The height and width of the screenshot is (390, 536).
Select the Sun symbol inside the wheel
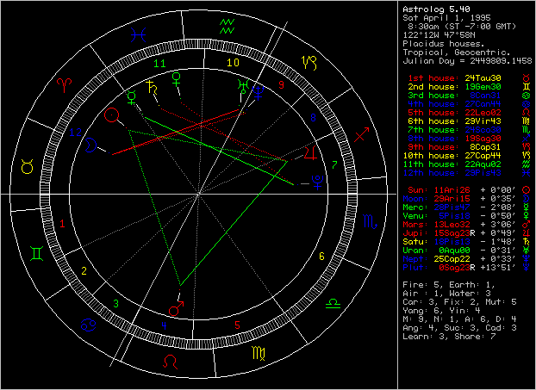[110, 115]
